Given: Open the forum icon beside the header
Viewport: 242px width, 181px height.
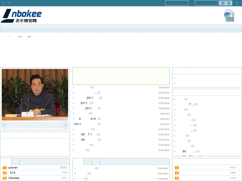Looking at the screenshot, I should (x=229, y=16).
